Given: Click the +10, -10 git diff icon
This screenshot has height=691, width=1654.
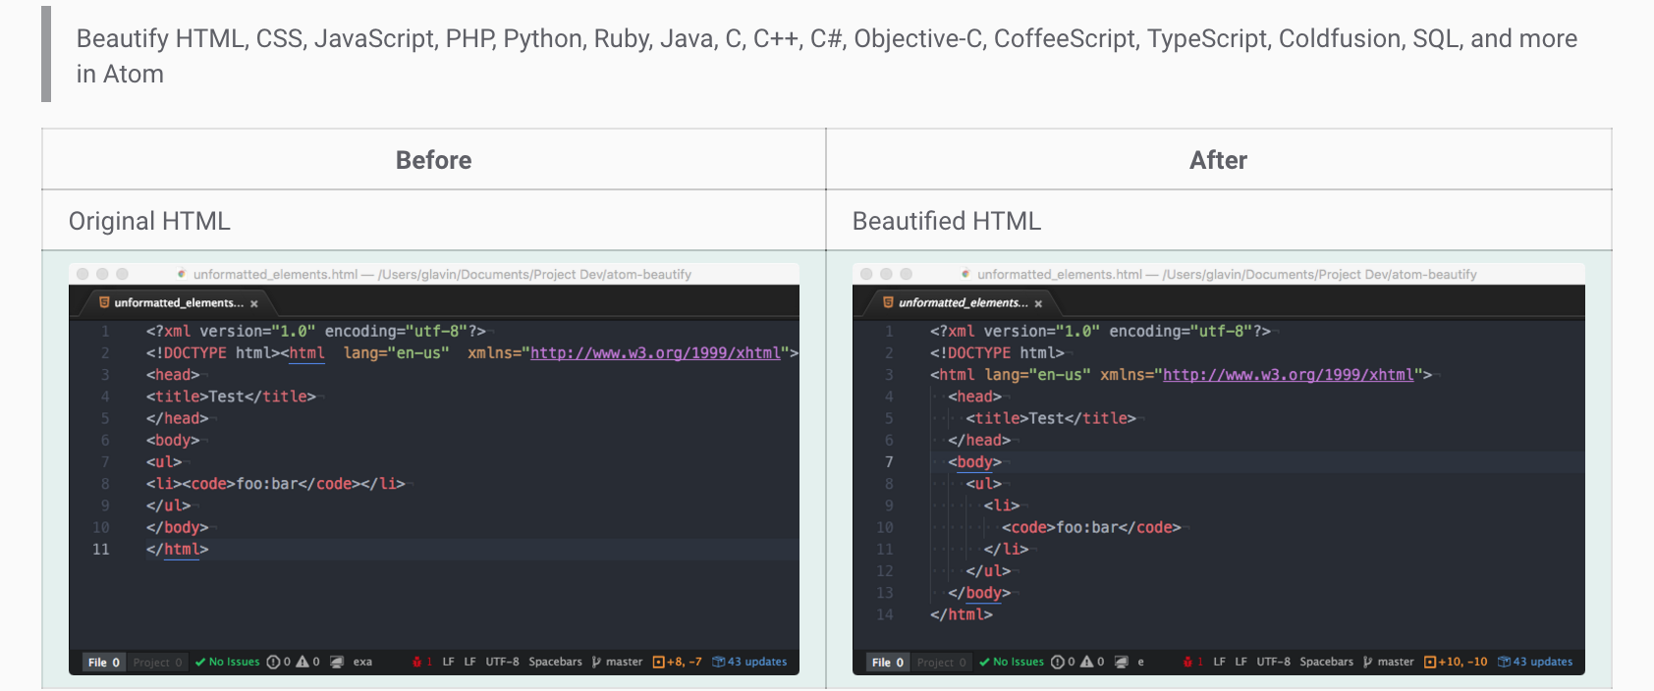Looking at the screenshot, I should [x=1430, y=662].
